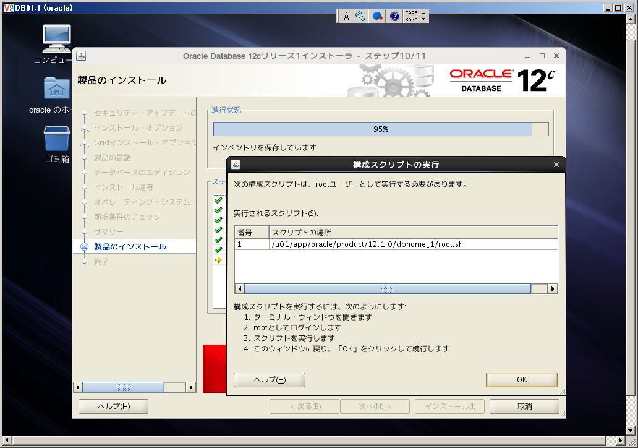This screenshot has width=638, height=448.
Task: Select the root.sh script row
Action: (396, 244)
